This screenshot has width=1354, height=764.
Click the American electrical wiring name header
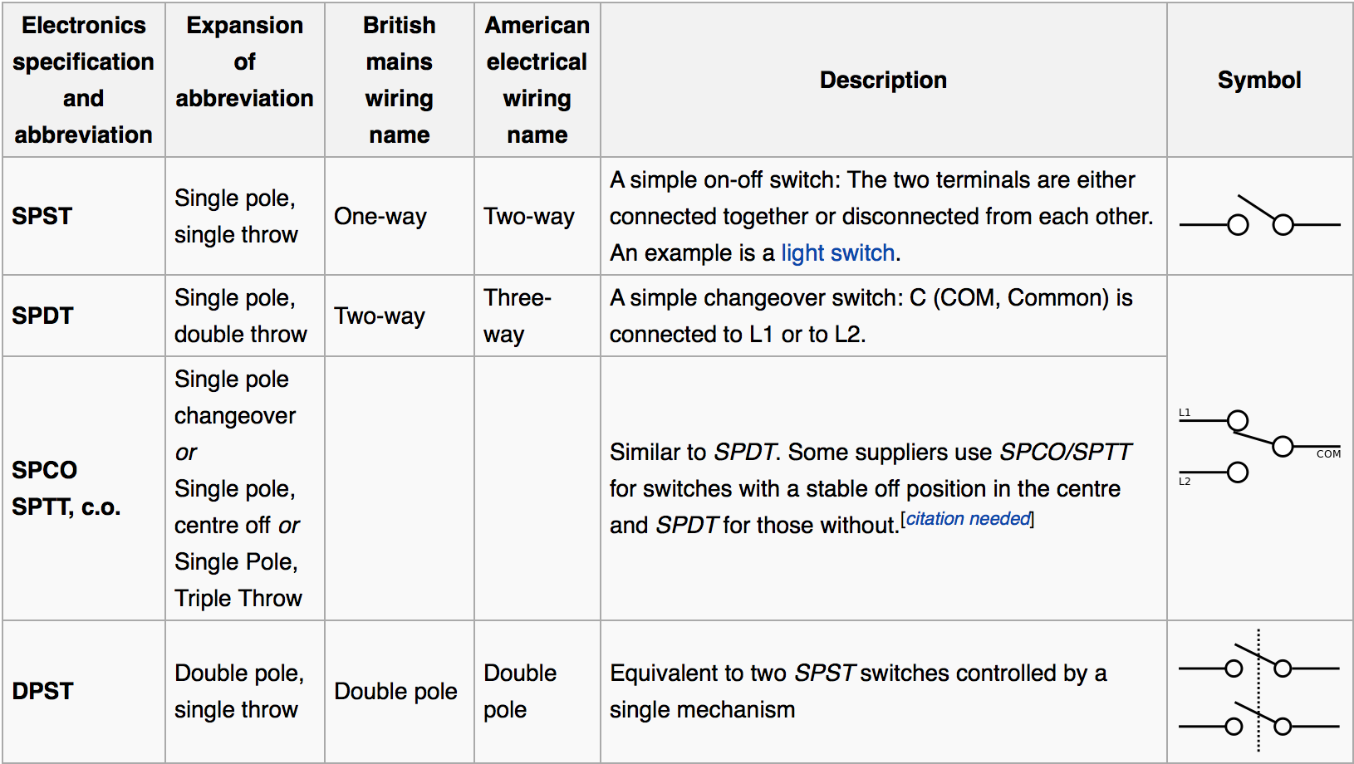click(537, 80)
